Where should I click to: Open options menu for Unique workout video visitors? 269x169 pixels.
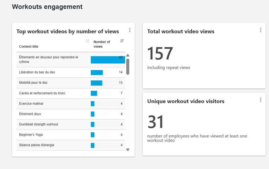tap(260, 100)
